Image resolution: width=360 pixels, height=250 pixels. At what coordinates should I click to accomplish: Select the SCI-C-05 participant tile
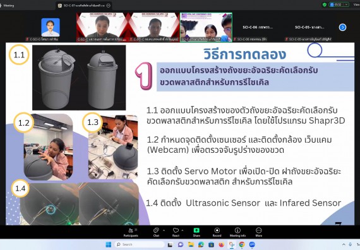coord(309,27)
